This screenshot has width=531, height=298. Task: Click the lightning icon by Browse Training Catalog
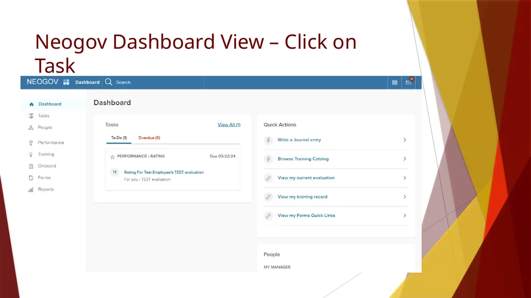268,159
